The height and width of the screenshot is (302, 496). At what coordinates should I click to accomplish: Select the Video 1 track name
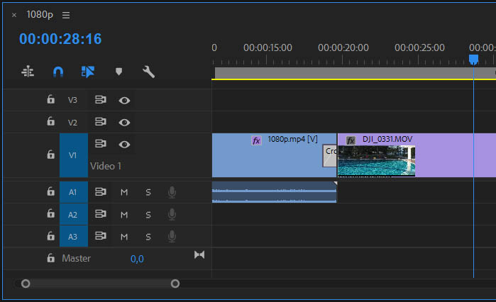click(x=106, y=166)
